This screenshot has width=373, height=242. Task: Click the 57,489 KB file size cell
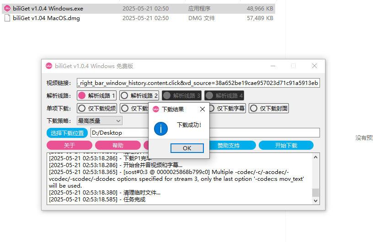260,18
